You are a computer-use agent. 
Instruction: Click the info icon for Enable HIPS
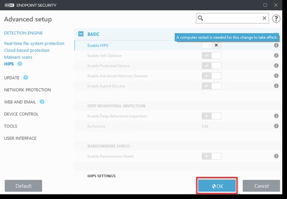276,45
